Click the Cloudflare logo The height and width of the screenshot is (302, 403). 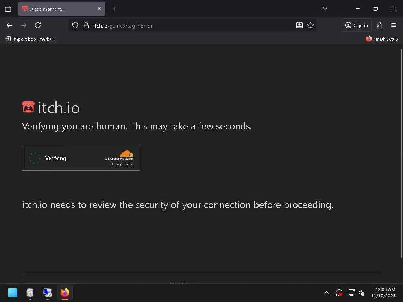119,155
